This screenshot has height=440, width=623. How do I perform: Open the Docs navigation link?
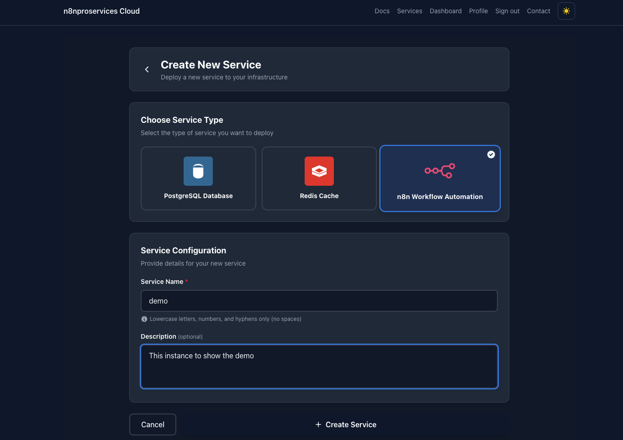(x=382, y=11)
